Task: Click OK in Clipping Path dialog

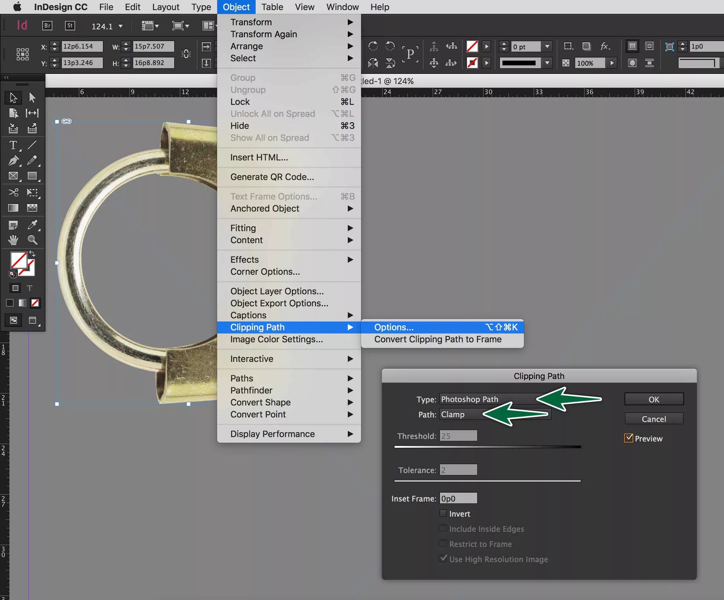Action: 653,399
